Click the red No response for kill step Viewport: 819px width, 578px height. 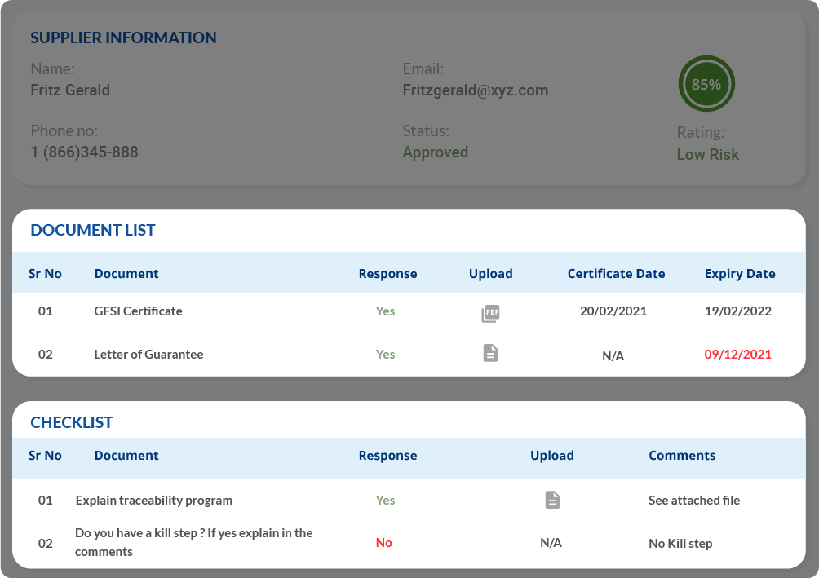383,543
